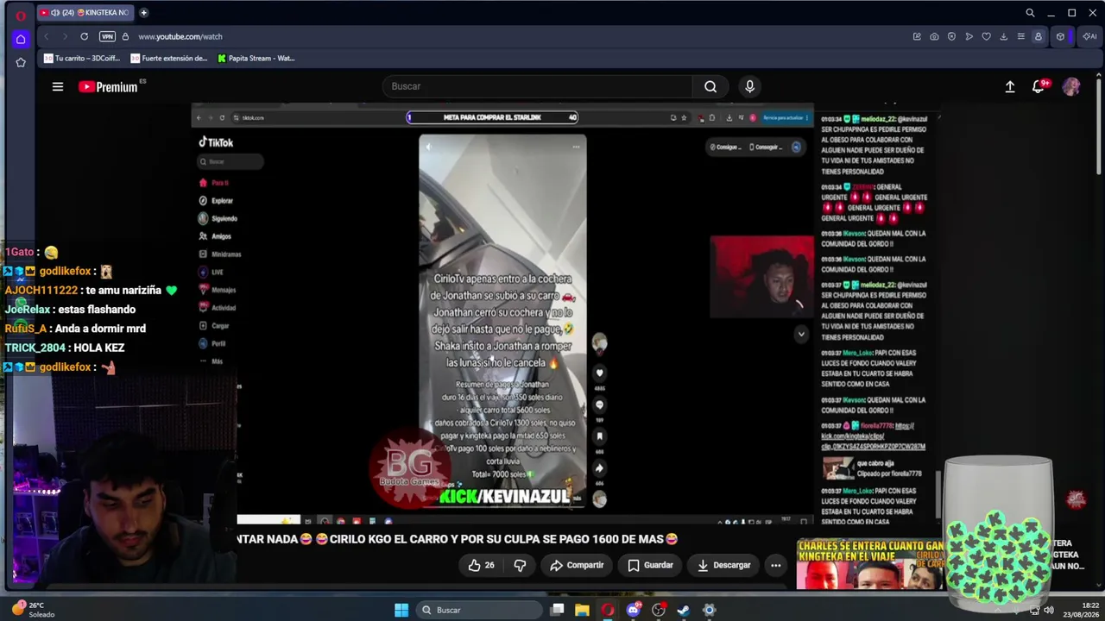The image size is (1105, 621).
Task: View site security lock info
Action: coord(125,36)
